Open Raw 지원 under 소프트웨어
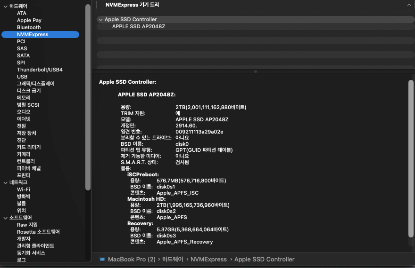 [27, 225]
